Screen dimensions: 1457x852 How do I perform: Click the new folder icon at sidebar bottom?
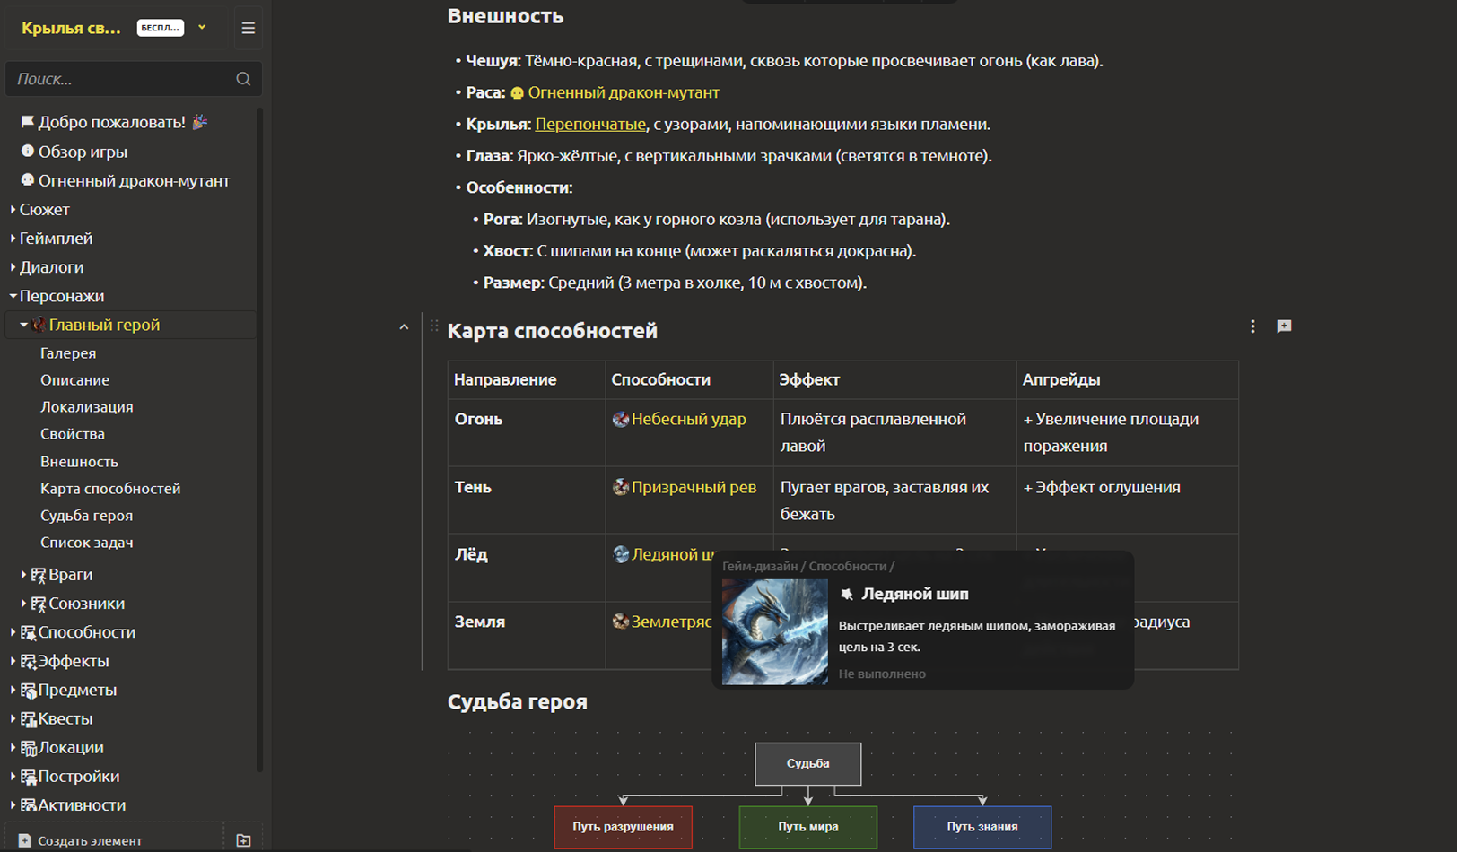243,840
